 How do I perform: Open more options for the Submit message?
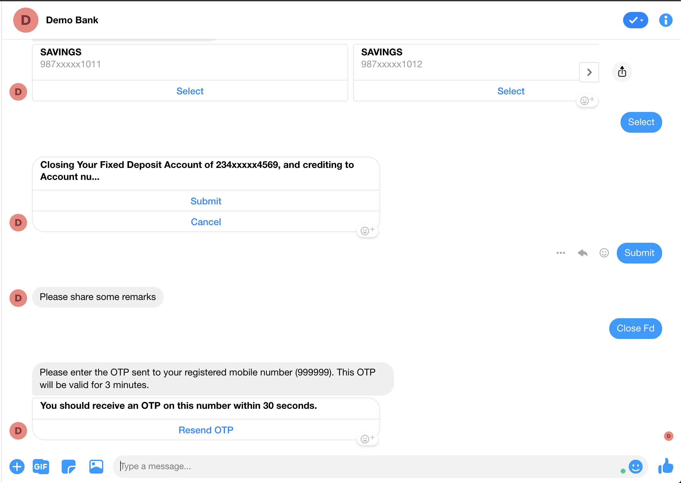560,253
